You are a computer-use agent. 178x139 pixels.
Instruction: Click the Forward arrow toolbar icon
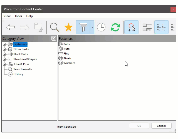coord(24,27)
